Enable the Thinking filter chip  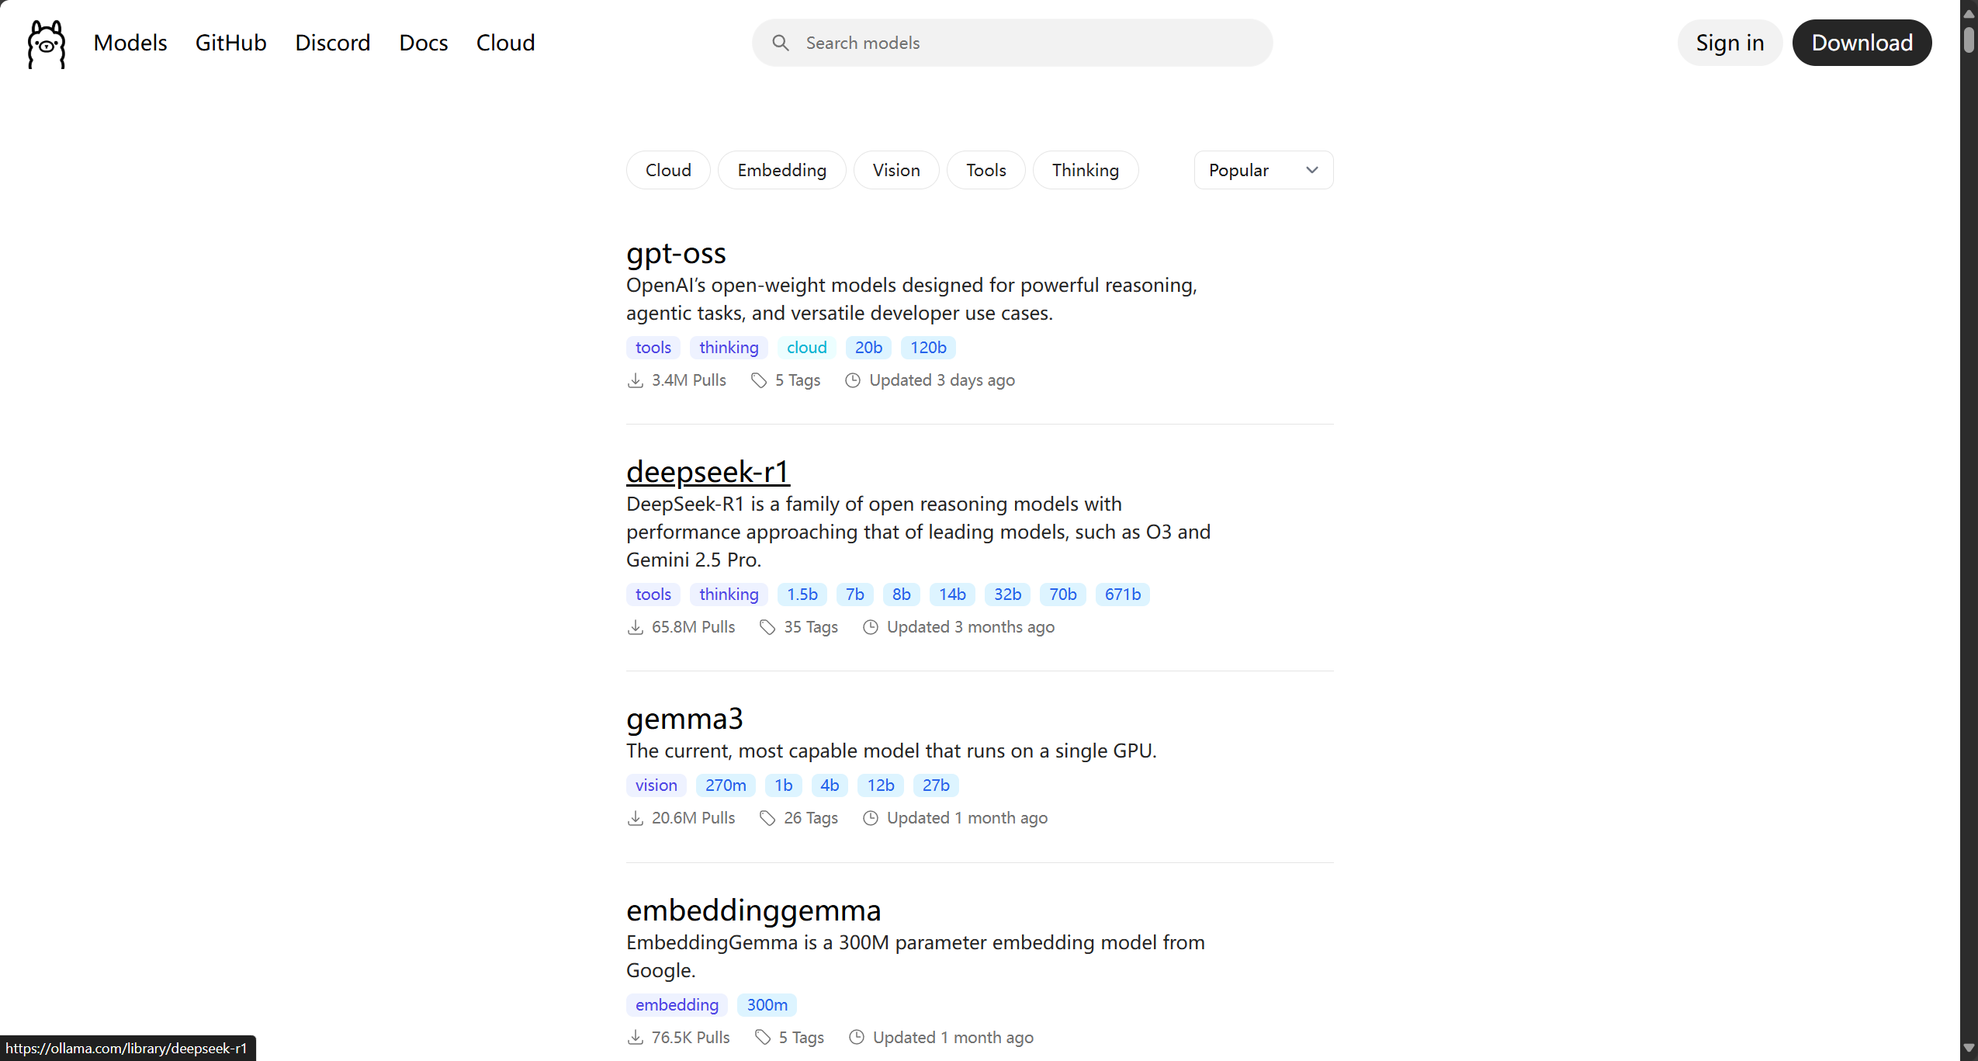tap(1085, 170)
